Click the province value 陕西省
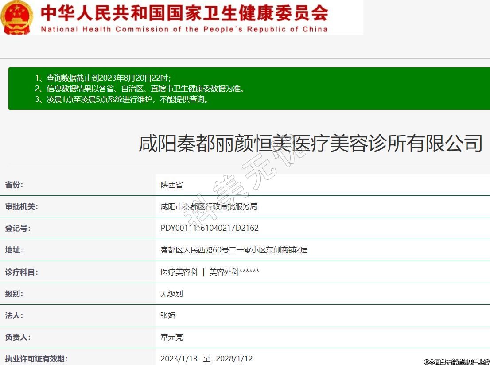Image resolution: width=490 pixels, height=365 pixels. pyautogui.click(x=171, y=185)
